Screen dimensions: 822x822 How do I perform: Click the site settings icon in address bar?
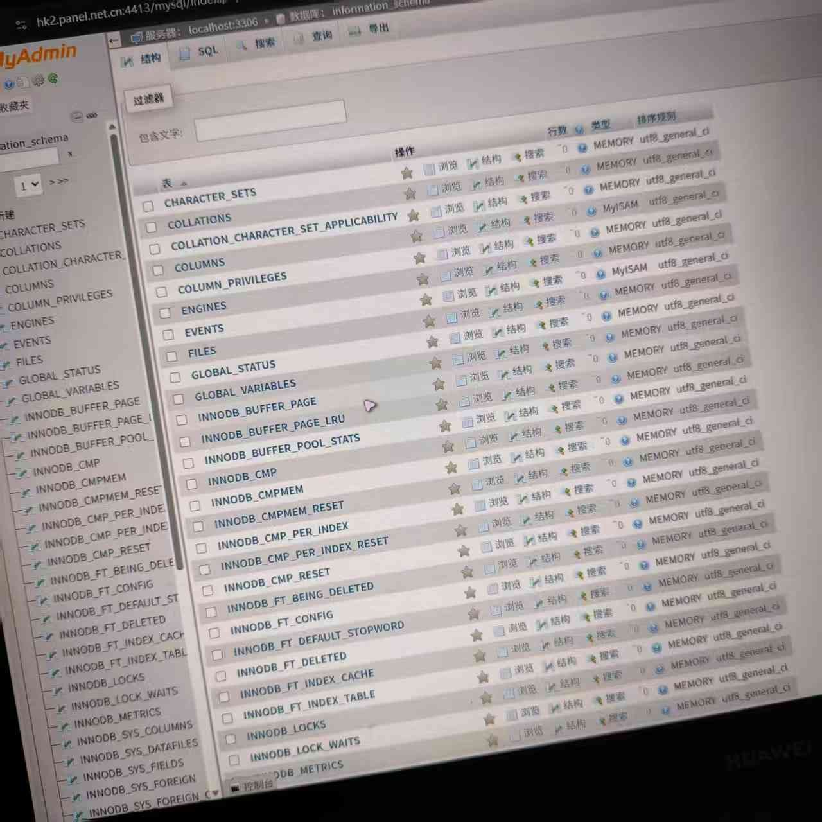pyautogui.click(x=21, y=24)
